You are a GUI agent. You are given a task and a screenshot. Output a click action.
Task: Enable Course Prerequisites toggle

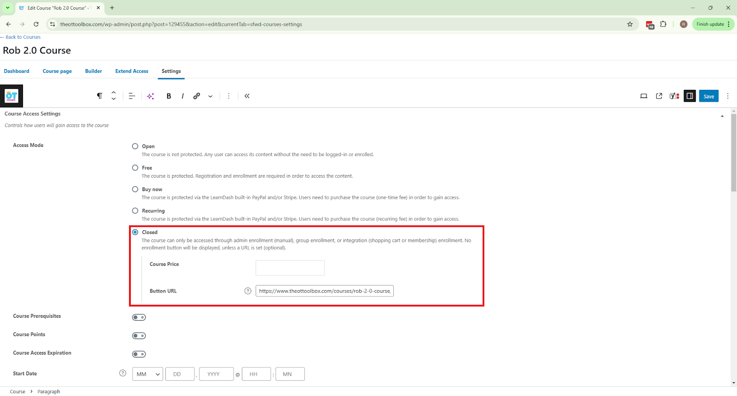click(139, 317)
